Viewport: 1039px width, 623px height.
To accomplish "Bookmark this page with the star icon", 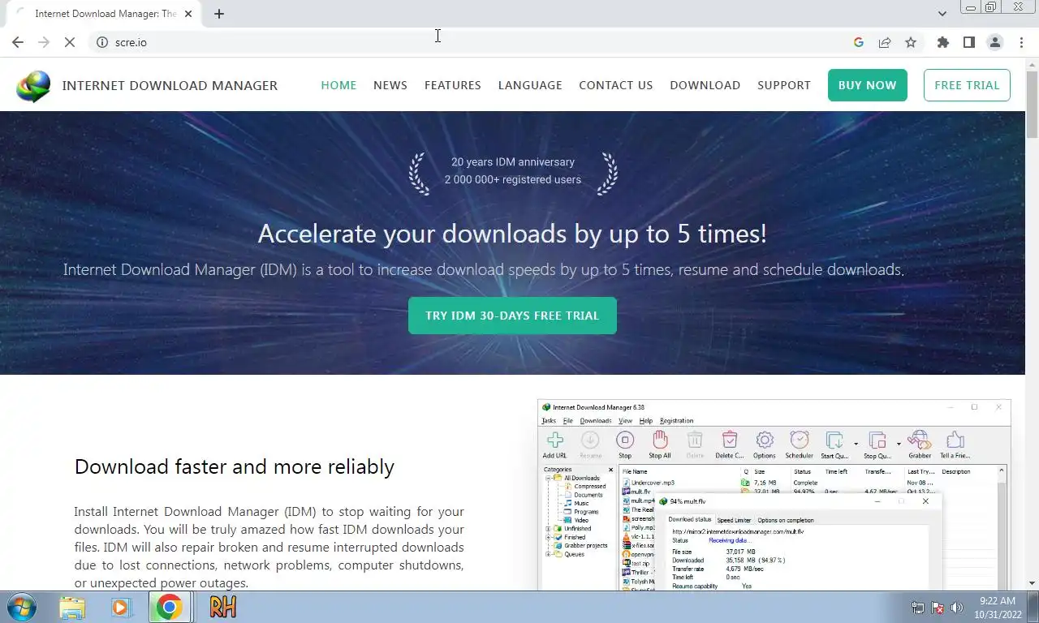I will 911,42.
